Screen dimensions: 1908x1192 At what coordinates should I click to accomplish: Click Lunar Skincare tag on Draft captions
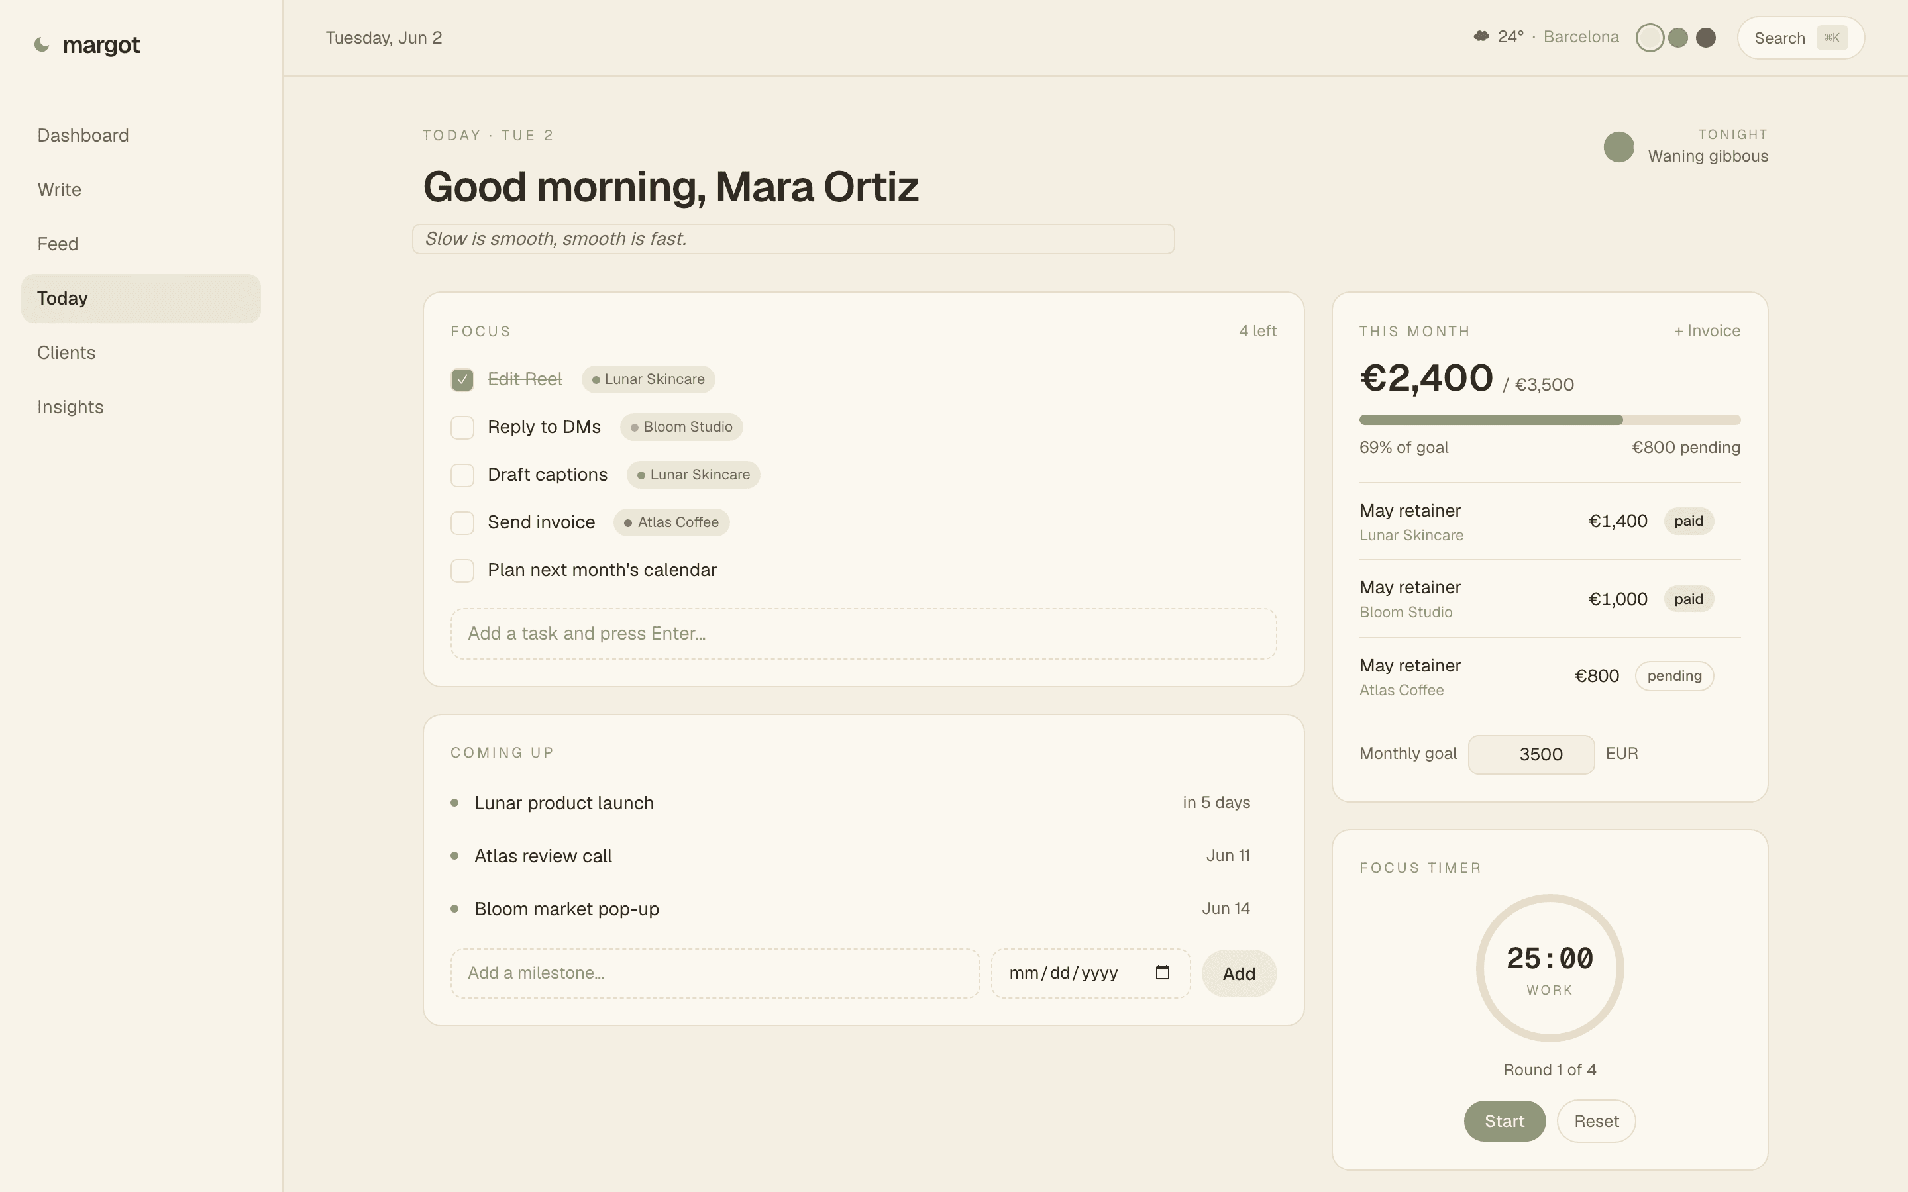click(693, 475)
